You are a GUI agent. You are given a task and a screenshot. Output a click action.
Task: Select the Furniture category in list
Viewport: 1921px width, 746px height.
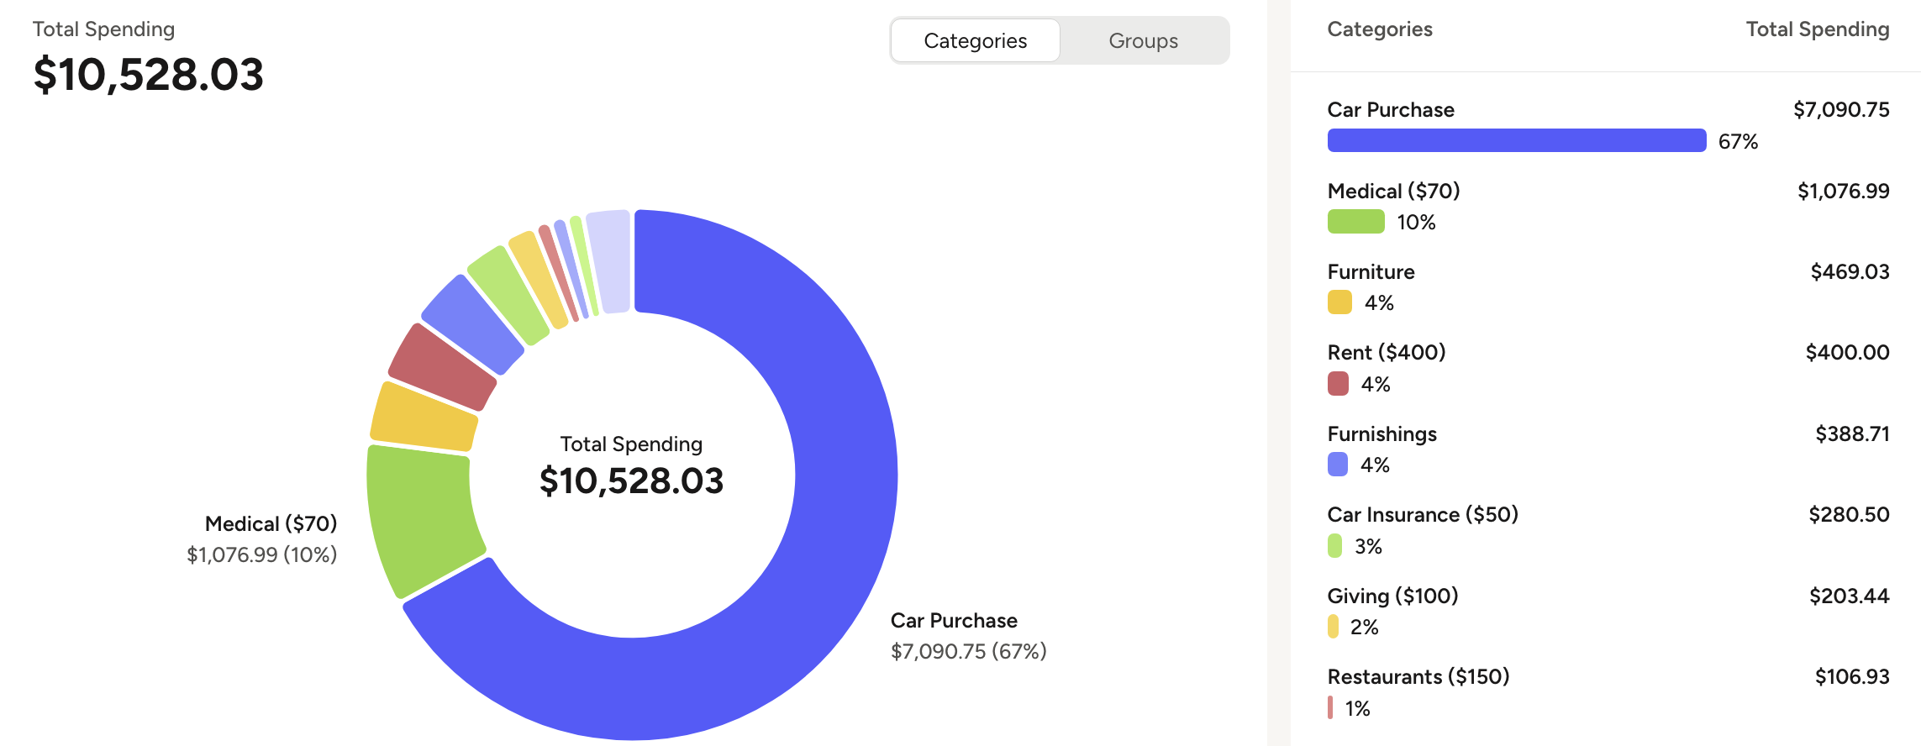[x=1371, y=272]
